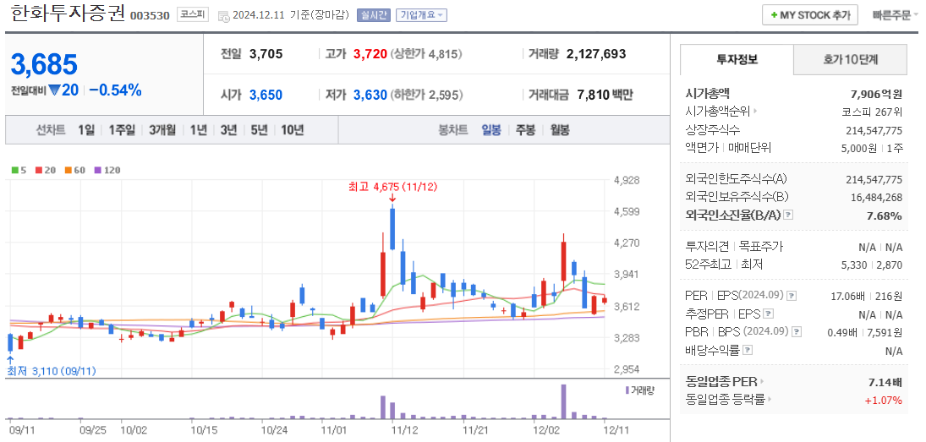The width and height of the screenshot is (926, 442).
Task: Click the 저가 value 3,630
Action: [370, 95]
